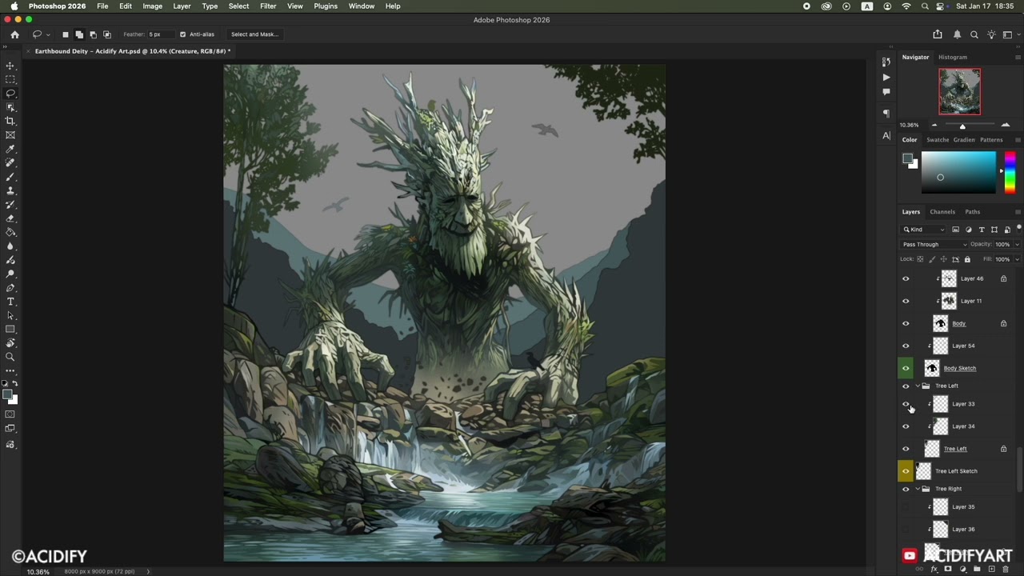Open the Search icon in options bar
This screenshot has height=576, width=1024.
[974, 34]
